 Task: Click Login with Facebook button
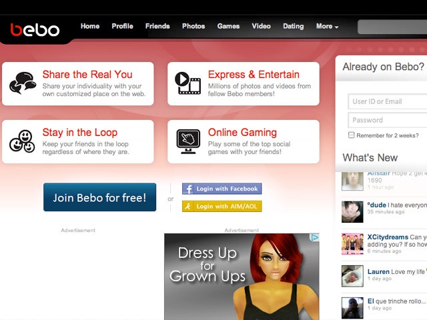222,189
